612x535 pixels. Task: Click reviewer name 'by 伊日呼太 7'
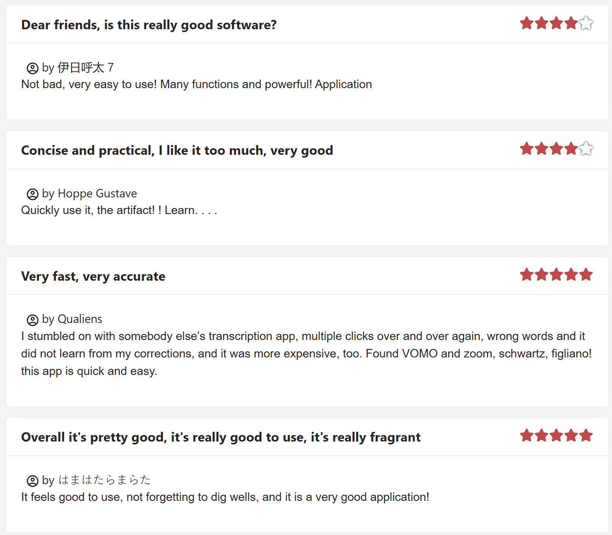click(78, 67)
